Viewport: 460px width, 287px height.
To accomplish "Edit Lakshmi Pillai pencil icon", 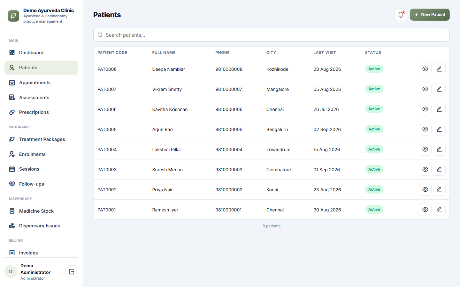I will (439, 149).
